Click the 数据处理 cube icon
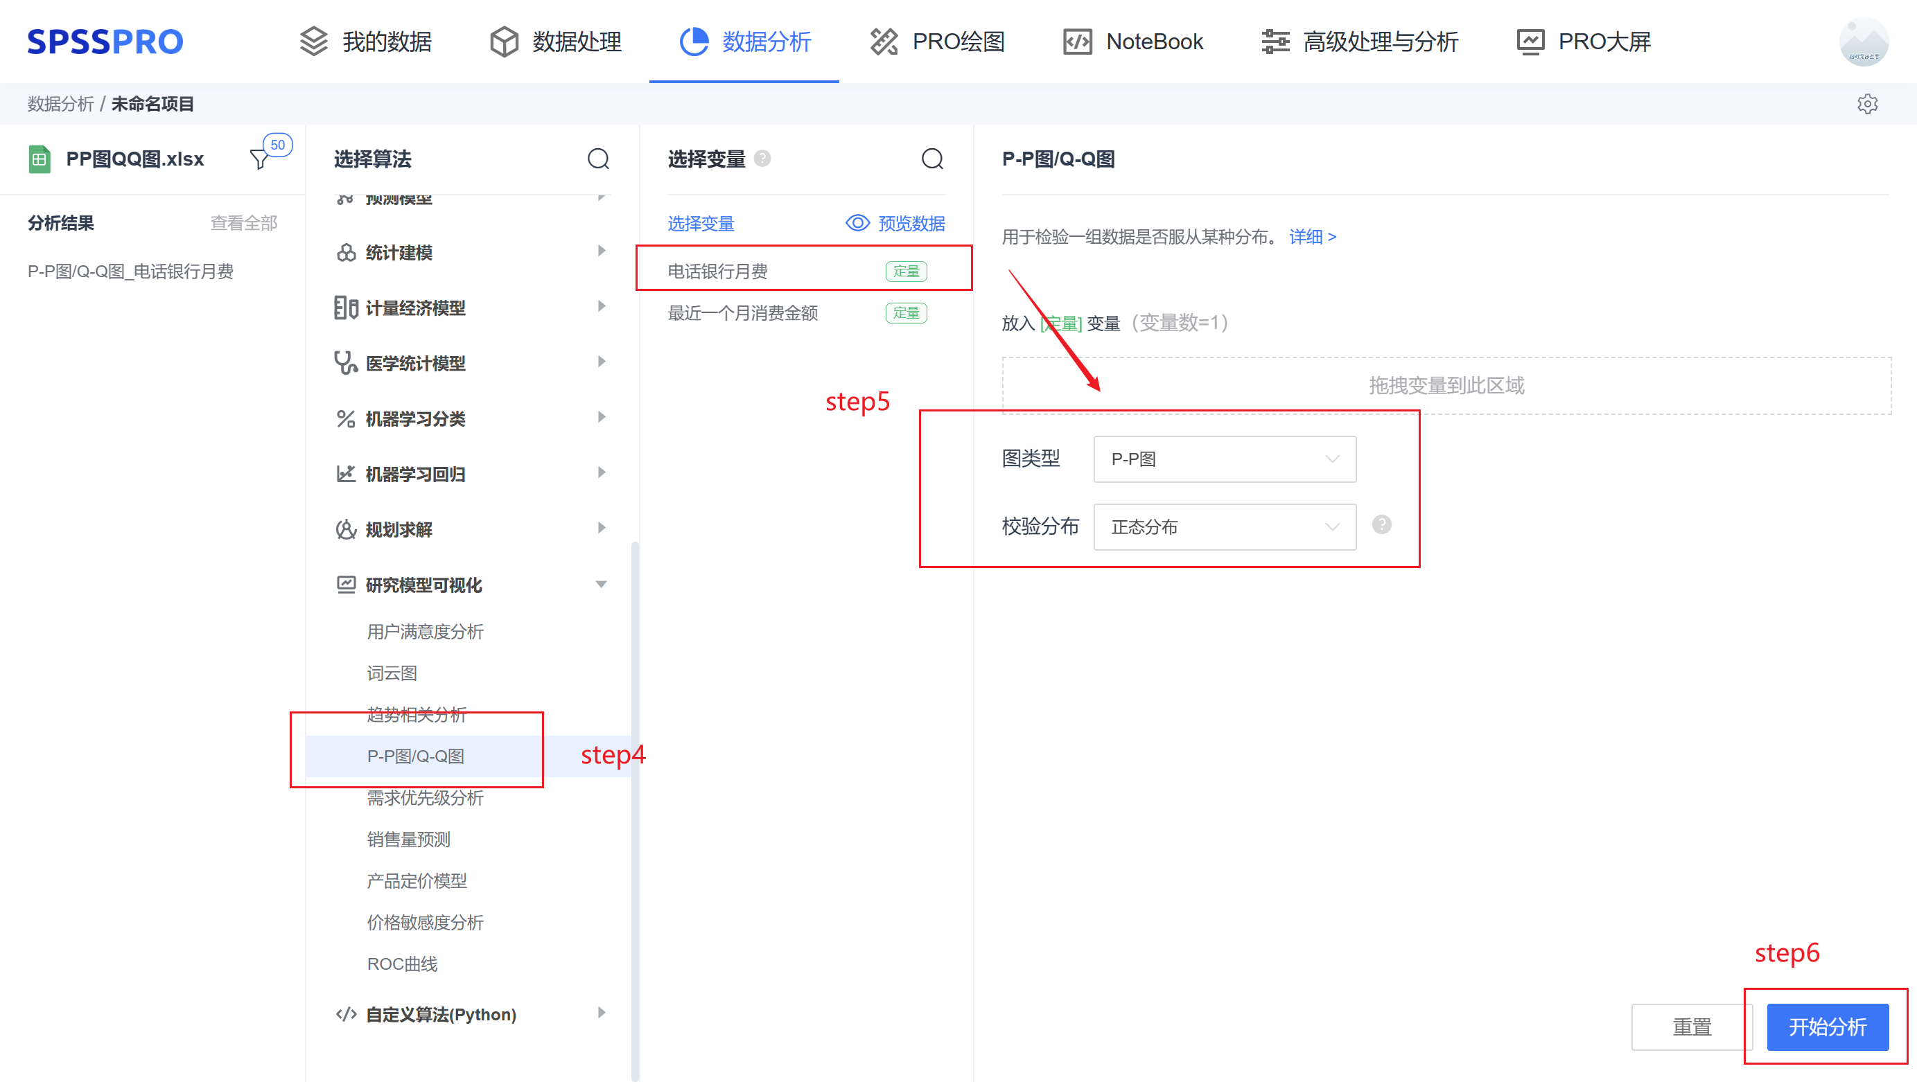This screenshot has height=1082, width=1917. tap(504, 42)
